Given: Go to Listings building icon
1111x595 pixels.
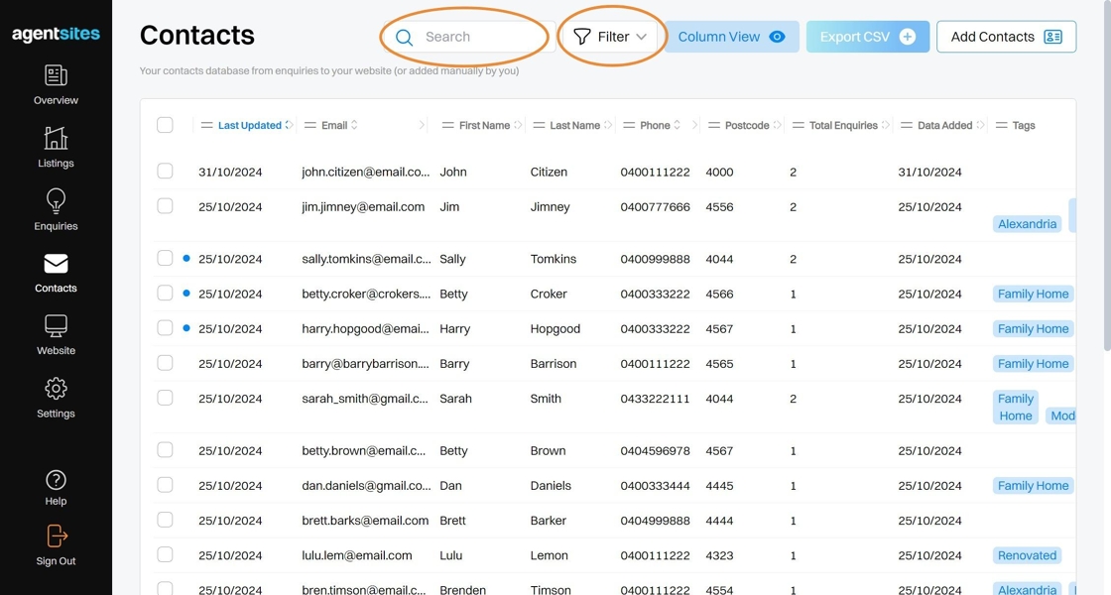Looking at the screenshot, I should click(56, 138).
